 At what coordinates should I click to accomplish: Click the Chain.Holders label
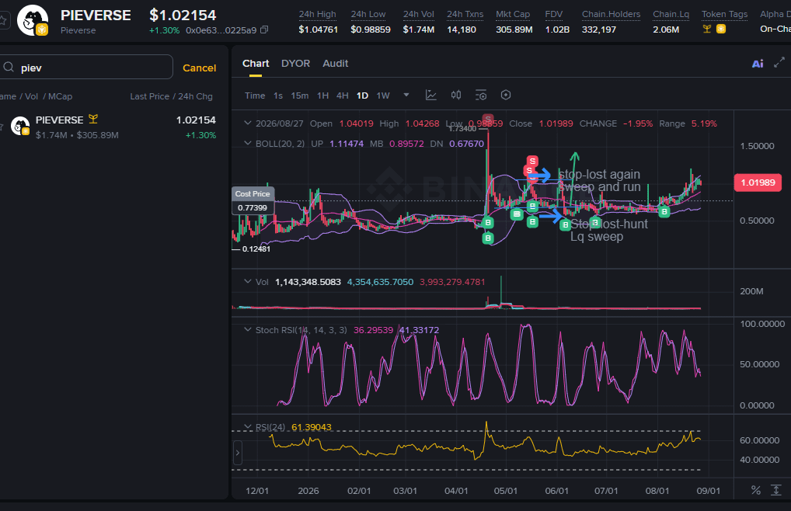[611, 14]
